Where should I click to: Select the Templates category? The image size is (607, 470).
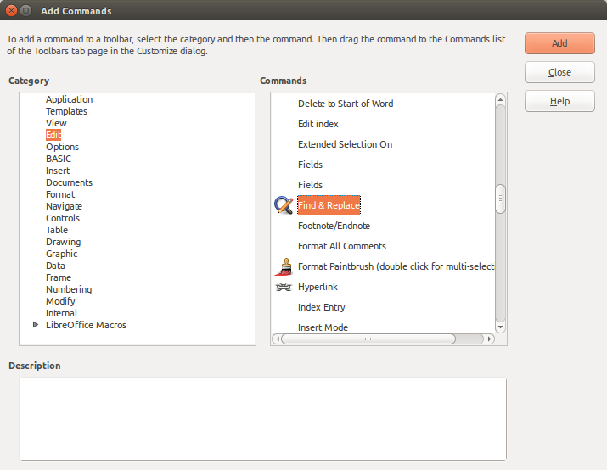[x=66, y=111]
